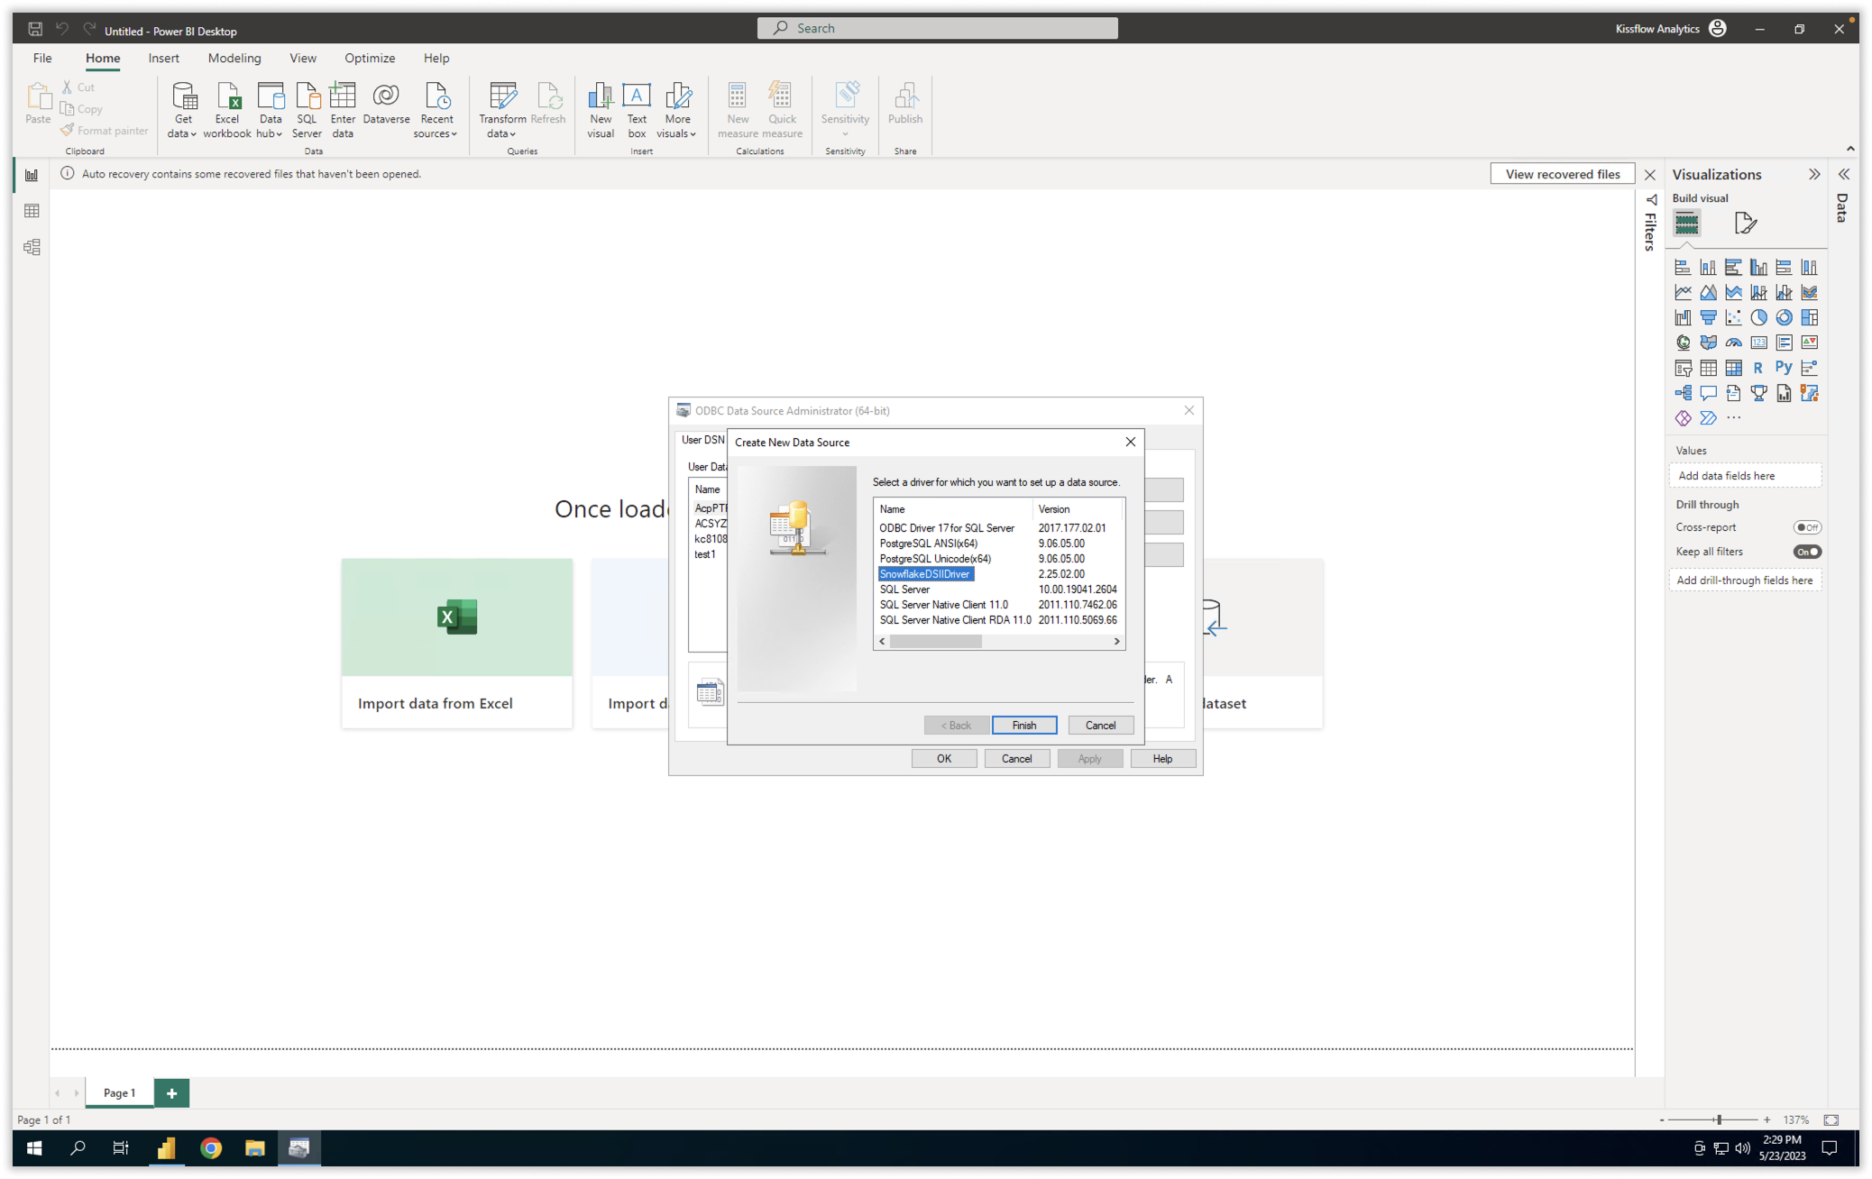Add a new page with plus tab
This screenshot has height=1179, width=1872.
pos(171,1092)
